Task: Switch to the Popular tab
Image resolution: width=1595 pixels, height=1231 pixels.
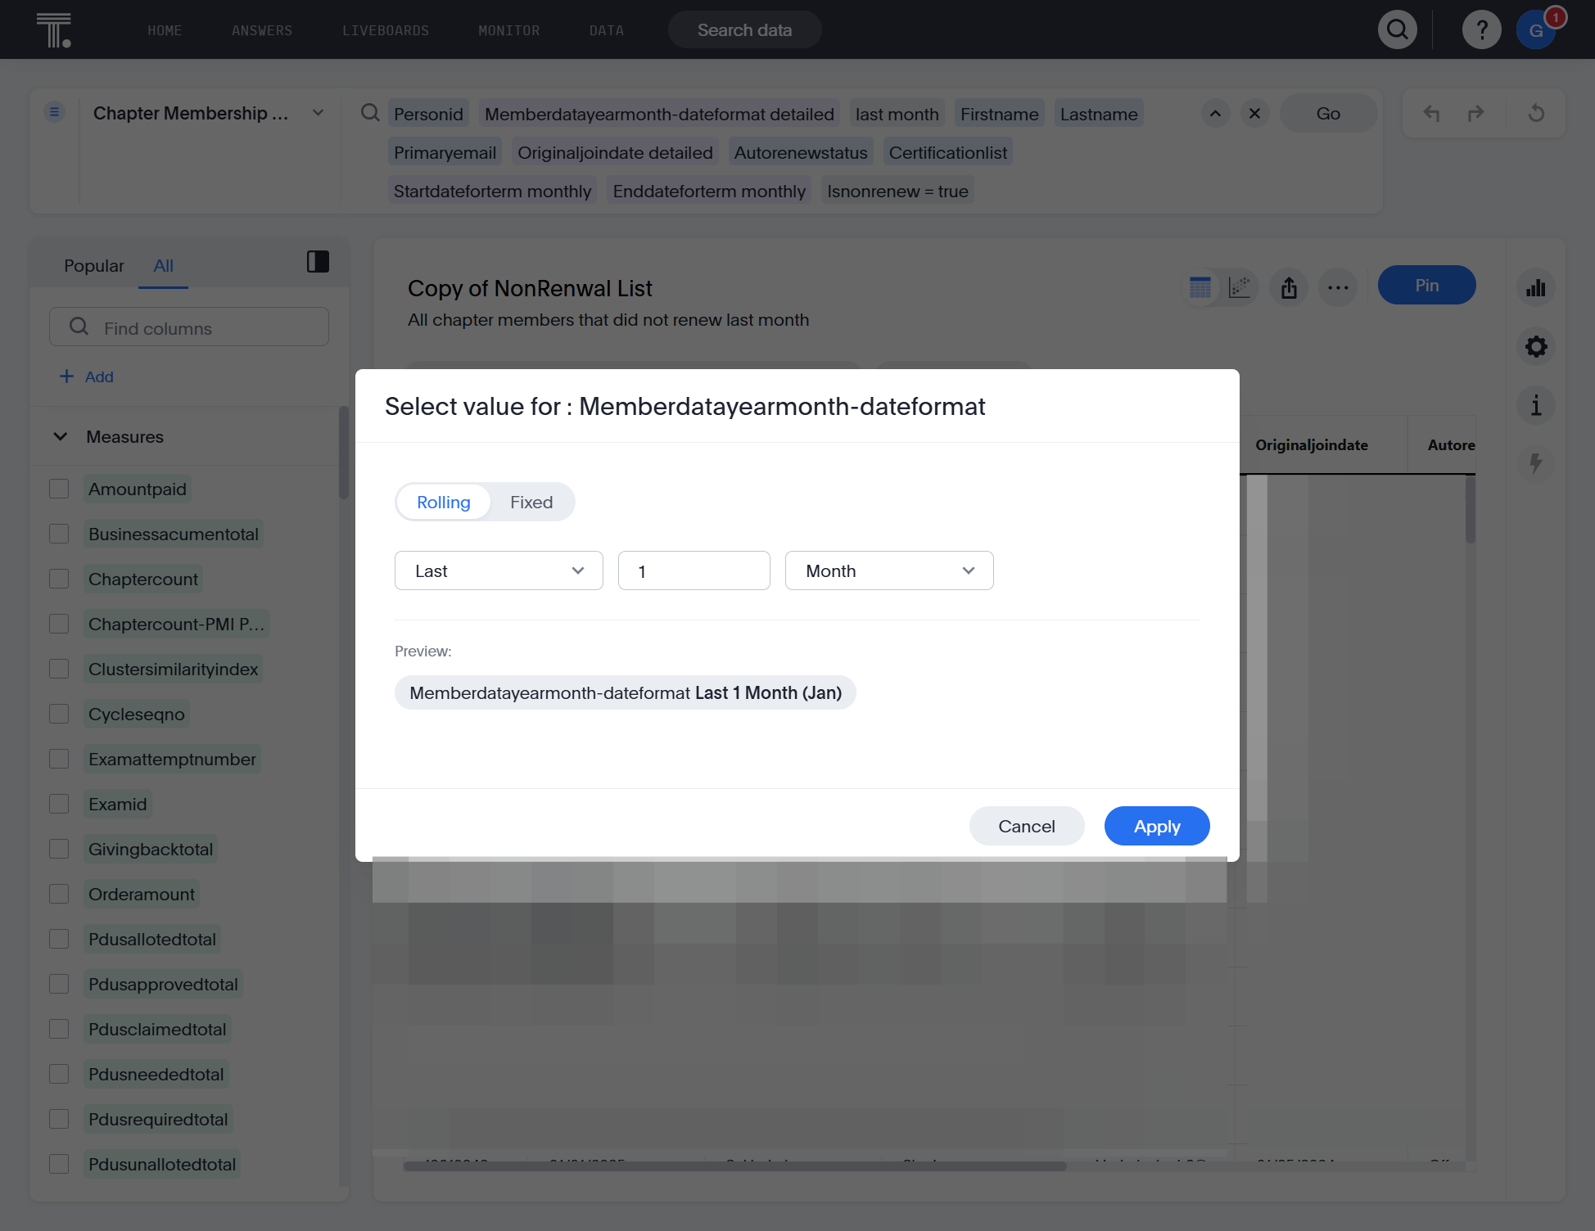Action: coord(94,265)
